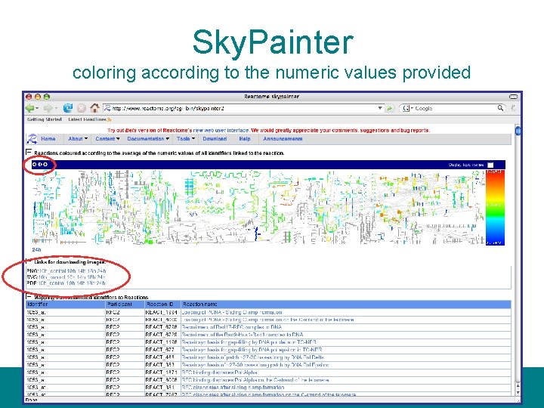Click the page vertical scrollbar thumb
The height and width of the screenshot is (408, 544).
[x=518, y=131]
